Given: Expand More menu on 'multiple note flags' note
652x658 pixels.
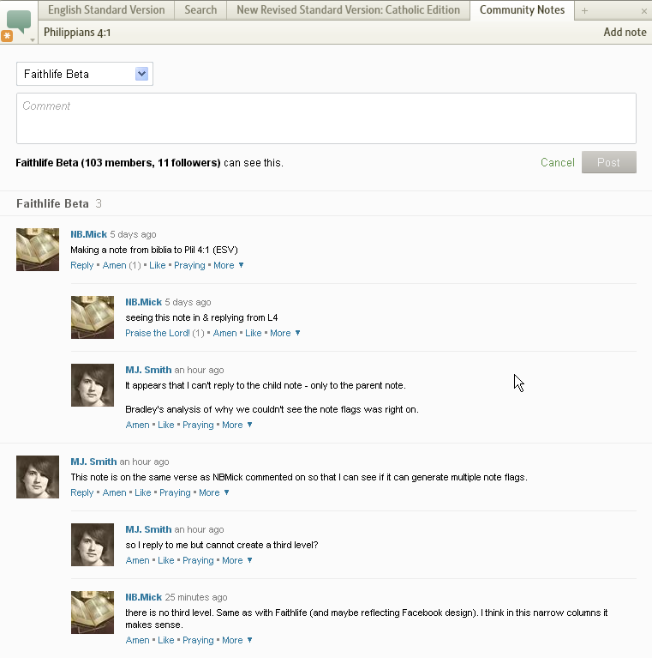Looking at the screenshot, I should pyautogui.click(x=213, y=492).
